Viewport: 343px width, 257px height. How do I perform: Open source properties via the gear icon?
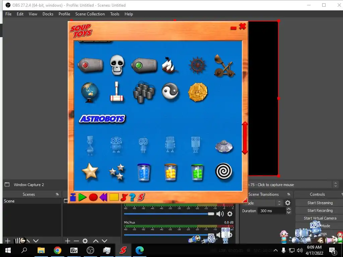pos(85,241)
